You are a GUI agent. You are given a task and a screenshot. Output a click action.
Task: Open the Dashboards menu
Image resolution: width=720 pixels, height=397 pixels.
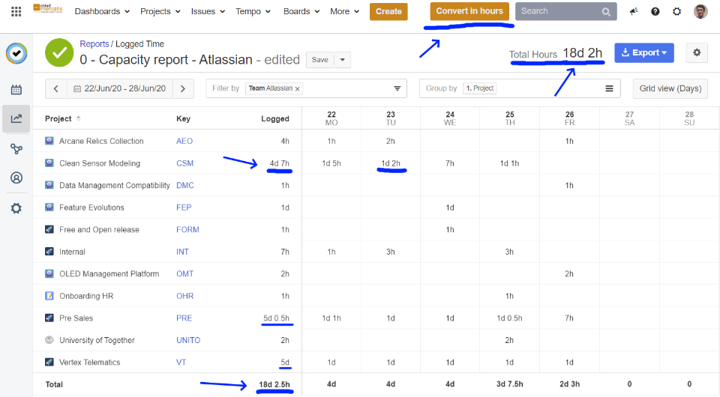click(102, 11)
